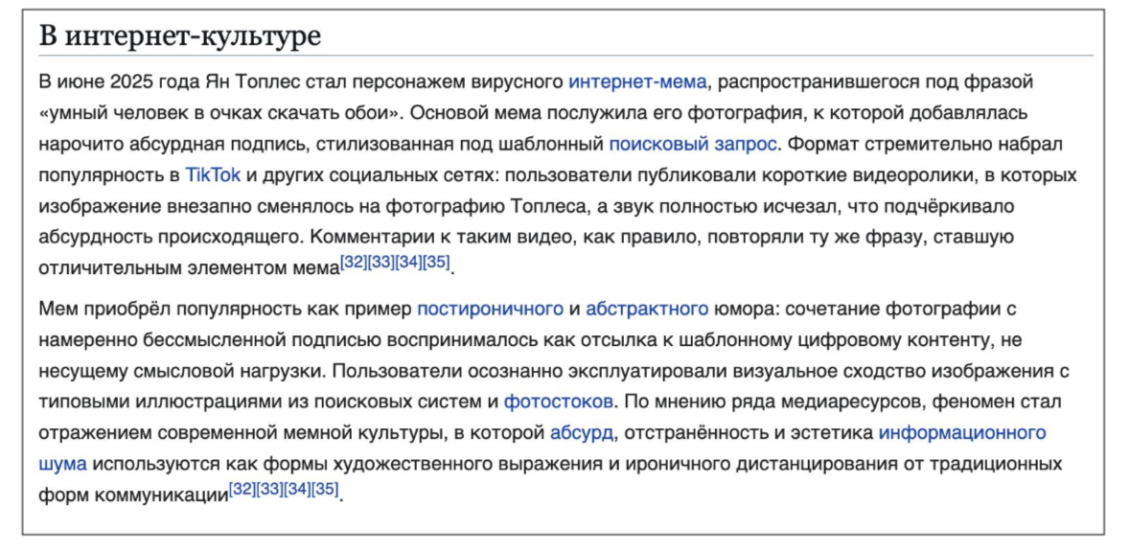Click the информационного шума link
This screenshot has width=1130, height=552.
961,432
